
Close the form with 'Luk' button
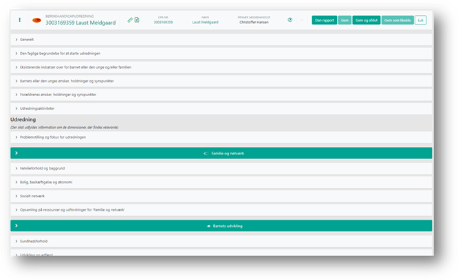click(420, 21)
